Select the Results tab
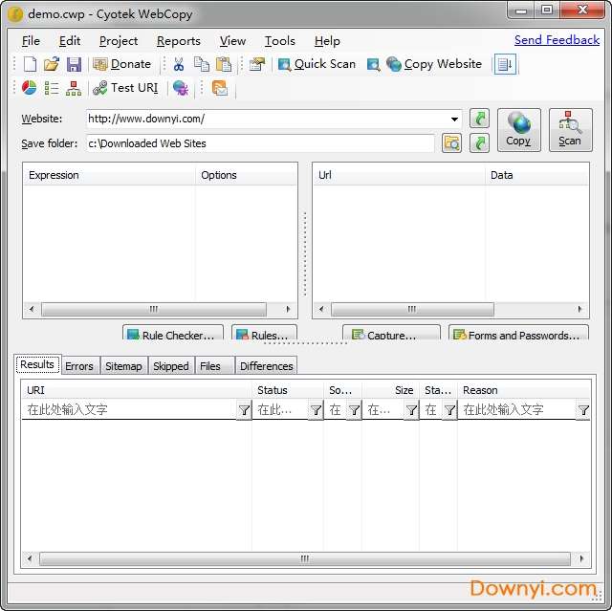The width and height of the screenshot is (612, 611). point(38,364)
